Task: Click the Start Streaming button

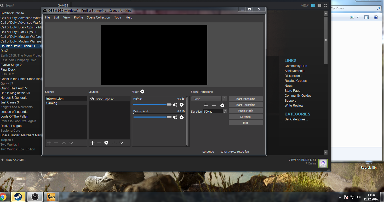Action: click(x=245, y=99)
